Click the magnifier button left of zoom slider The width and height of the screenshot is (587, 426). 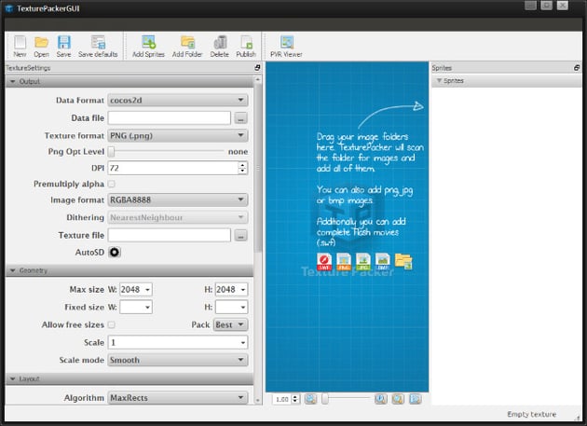tap(310, 399)
